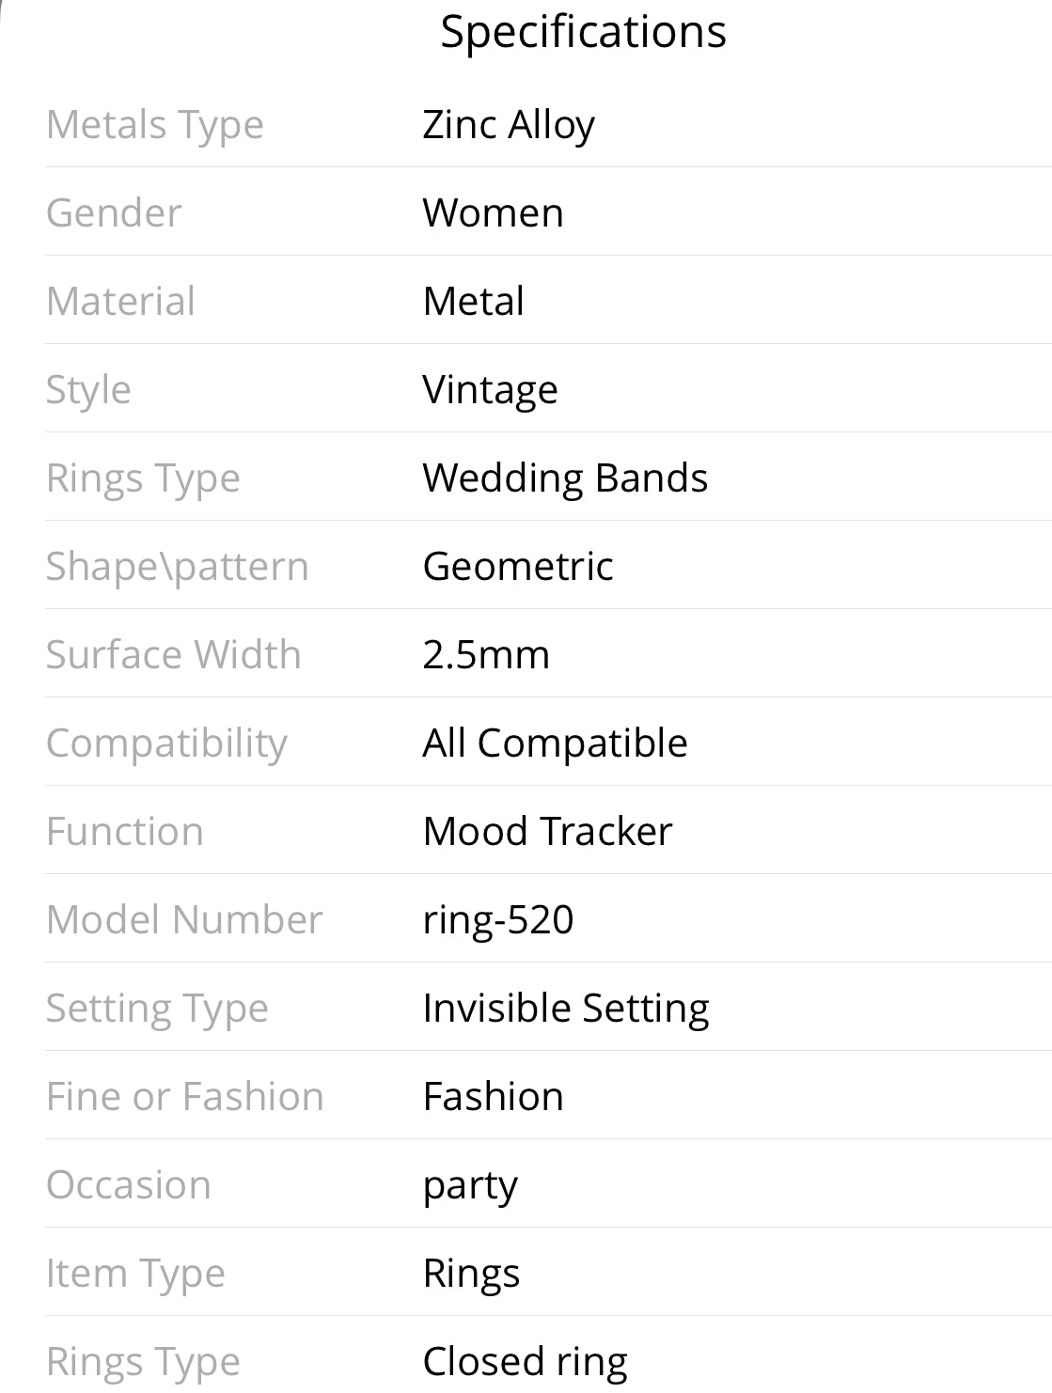
Task: Select the Zinc Alloy metals type value
Action: 509,125
